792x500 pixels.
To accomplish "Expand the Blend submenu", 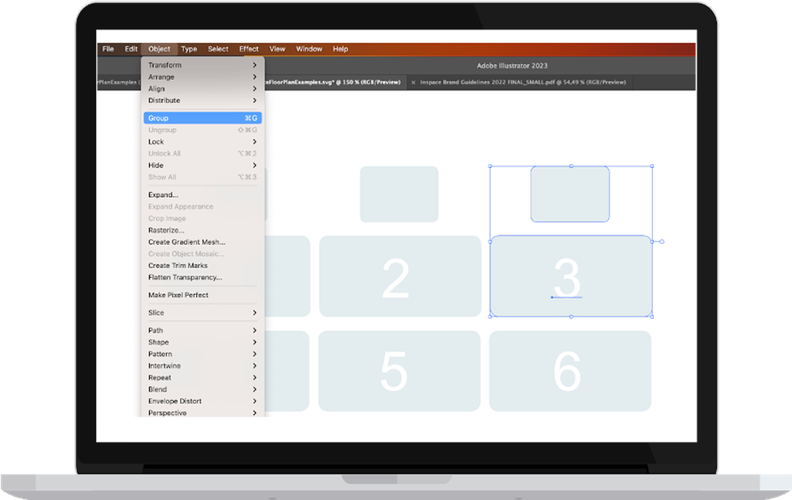I will click(x=202, y=389).
